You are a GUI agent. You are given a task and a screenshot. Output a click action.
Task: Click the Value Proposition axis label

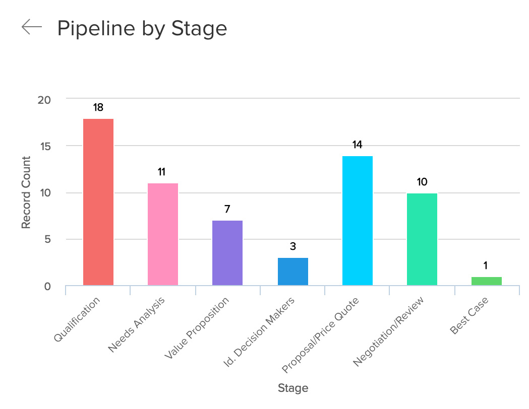[197, 328]
